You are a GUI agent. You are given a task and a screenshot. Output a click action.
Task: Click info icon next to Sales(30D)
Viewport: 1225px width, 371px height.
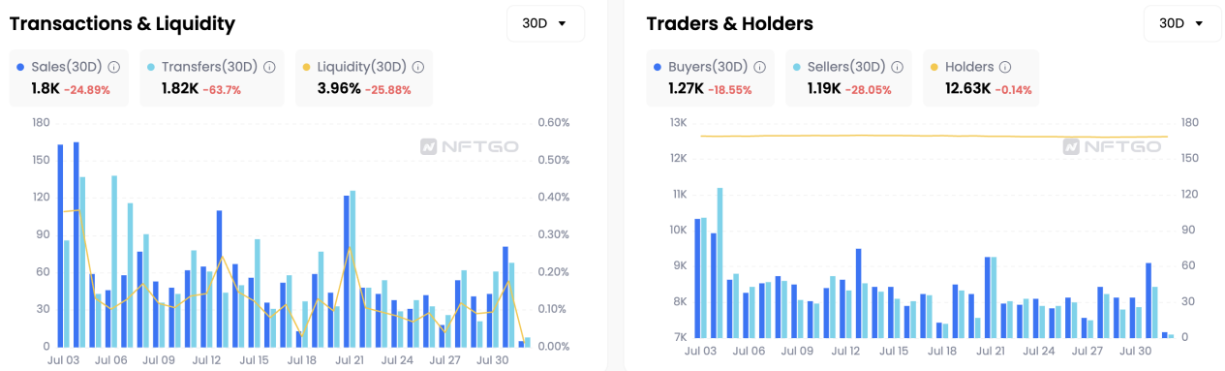pyautogui.click(x=114, y=67)
